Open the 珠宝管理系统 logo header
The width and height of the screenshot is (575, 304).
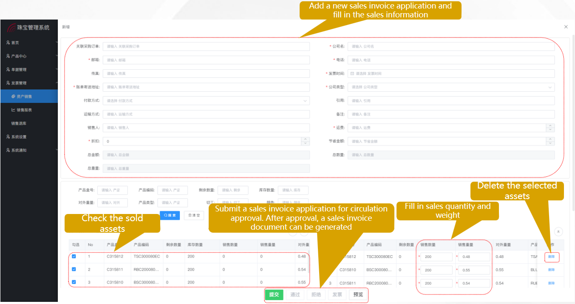(x=29, y=27)
